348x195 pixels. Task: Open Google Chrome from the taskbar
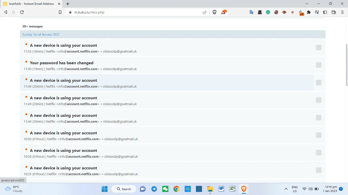tap(177, 189)
